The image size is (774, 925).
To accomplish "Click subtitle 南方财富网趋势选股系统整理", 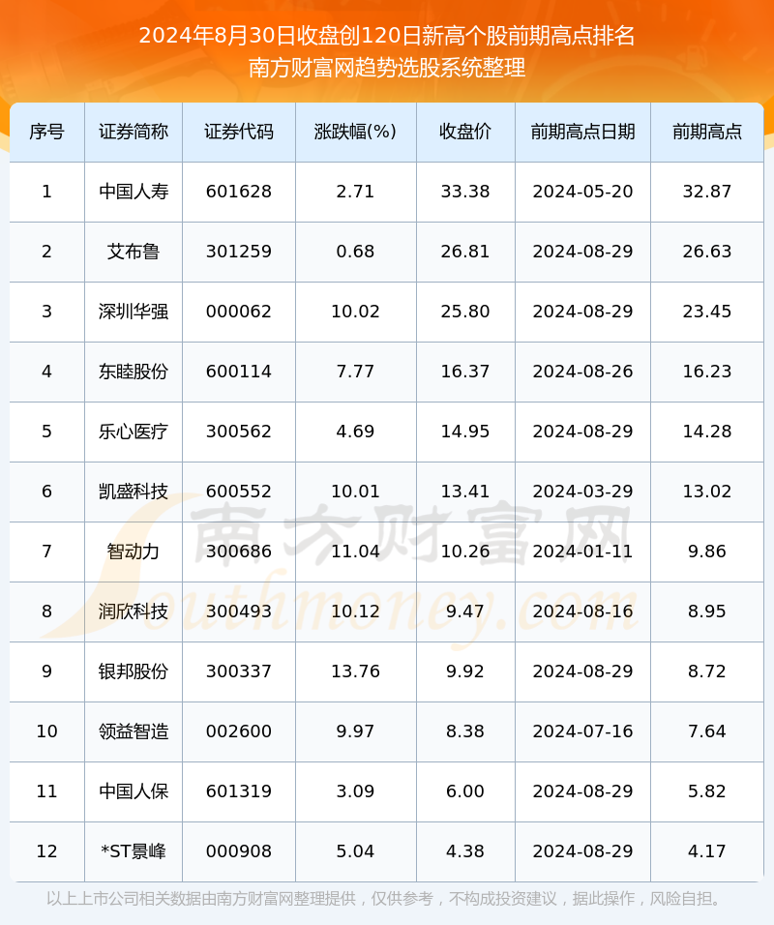I will [x=387, y=68].
